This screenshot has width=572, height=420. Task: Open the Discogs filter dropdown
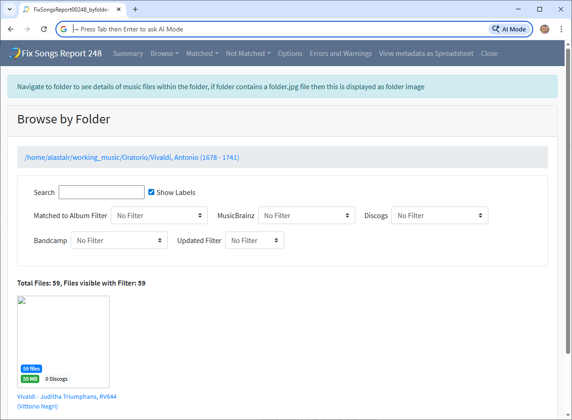tap(439, 215)
